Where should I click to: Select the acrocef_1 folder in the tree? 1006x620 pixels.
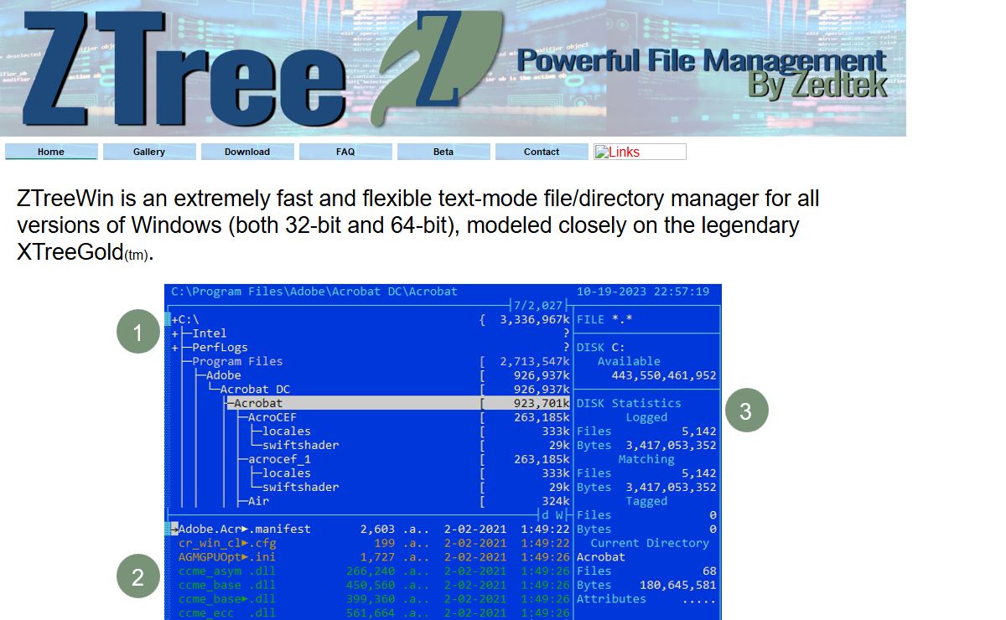pos(279,459)
